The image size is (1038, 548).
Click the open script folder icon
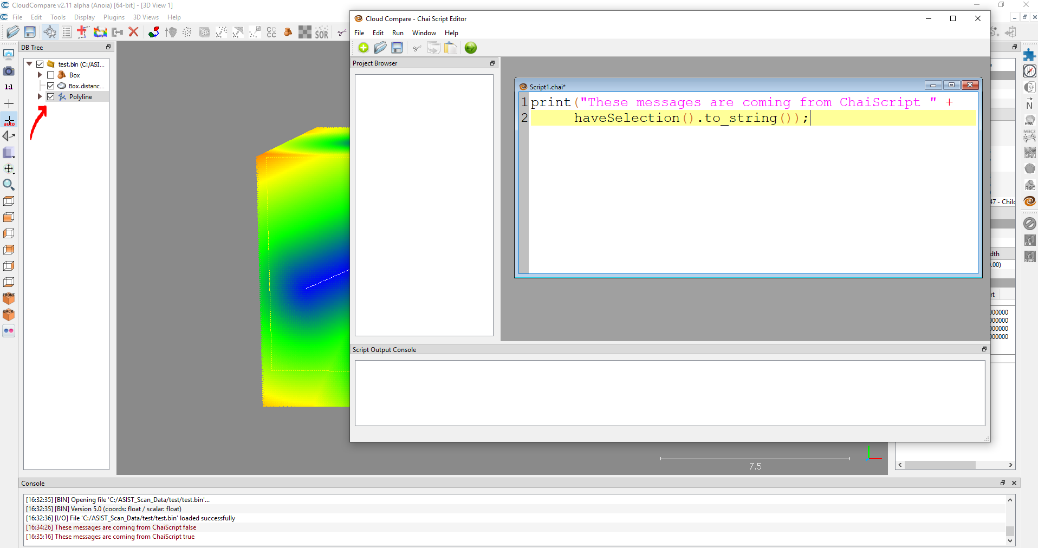point(380,48)
